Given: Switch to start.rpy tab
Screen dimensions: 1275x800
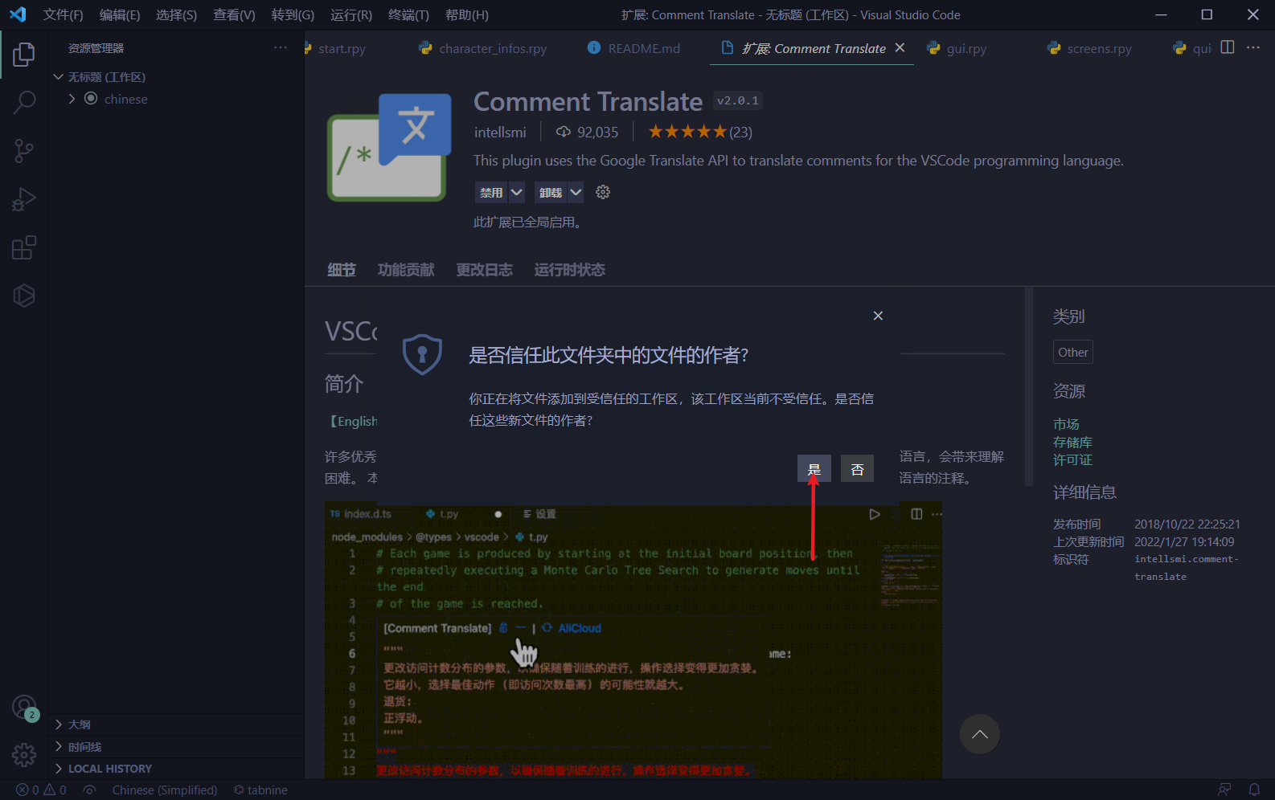Looking at the screenshot, I should [x=341, y=48].
